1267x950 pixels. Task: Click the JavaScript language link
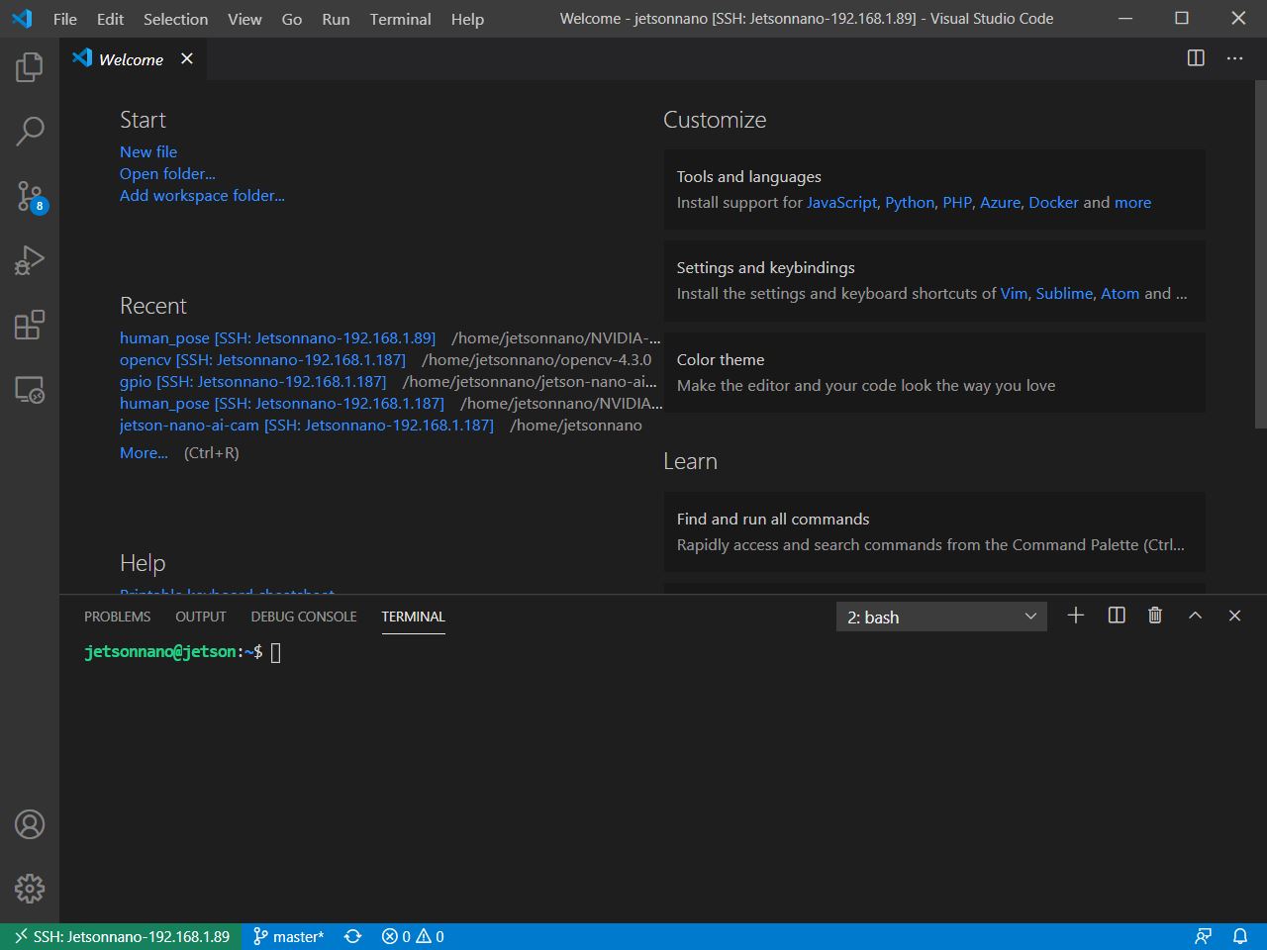click(841, 202)
